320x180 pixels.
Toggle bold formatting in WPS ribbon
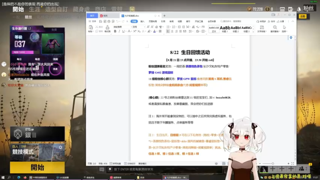point(115,32)
